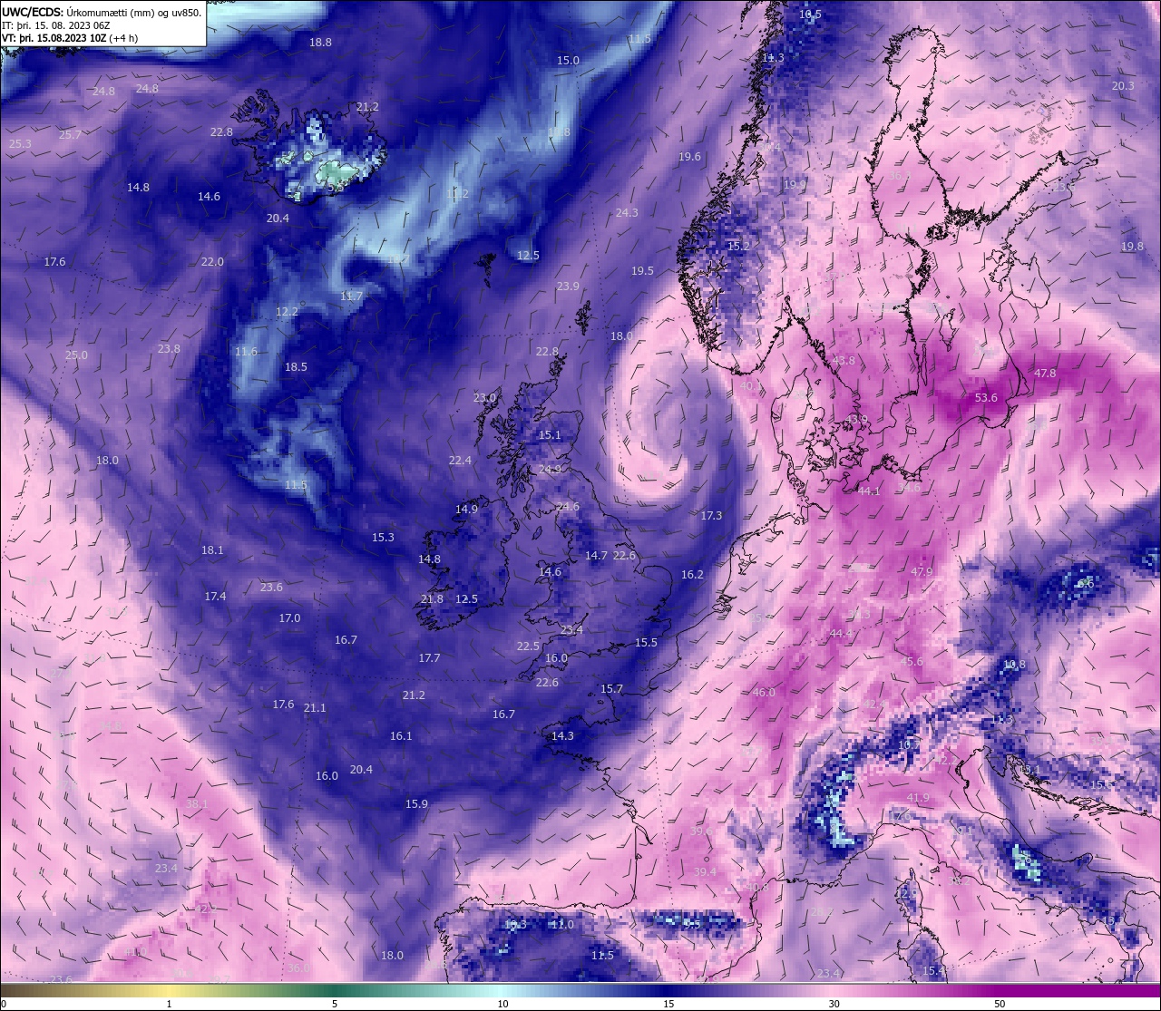
Task: Select the 22.4 map value
Action: 460,461
